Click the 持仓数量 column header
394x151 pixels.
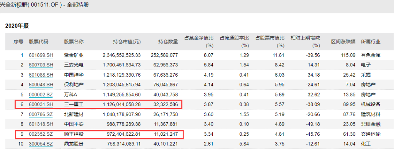click(168, 42)
